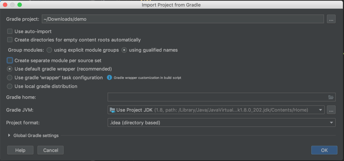Choose Use local gradle distribution
The height and width of the screenshot is (161, 344).
click(10, 86)
